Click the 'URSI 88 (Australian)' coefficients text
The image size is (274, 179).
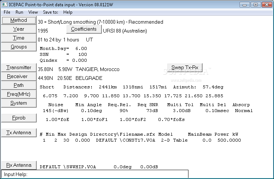pyautogui.click(x=125, y=31)
